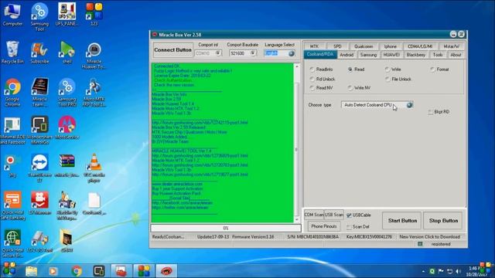Open the Computer desktop icon

(x=12, y=14)
